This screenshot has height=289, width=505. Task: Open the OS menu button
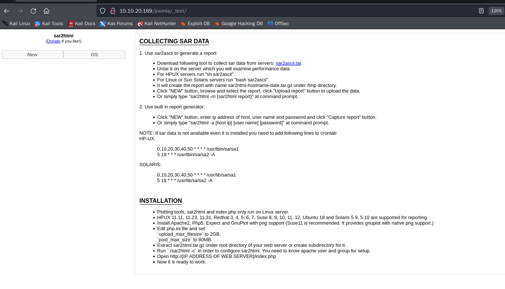click(94, 54)
